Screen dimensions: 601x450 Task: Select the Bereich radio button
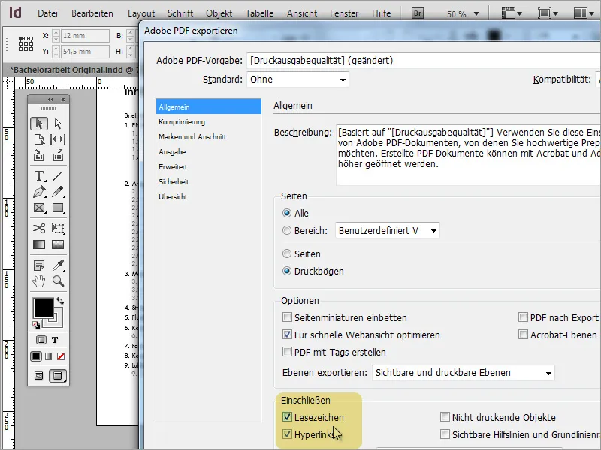[x=287, y=231]
